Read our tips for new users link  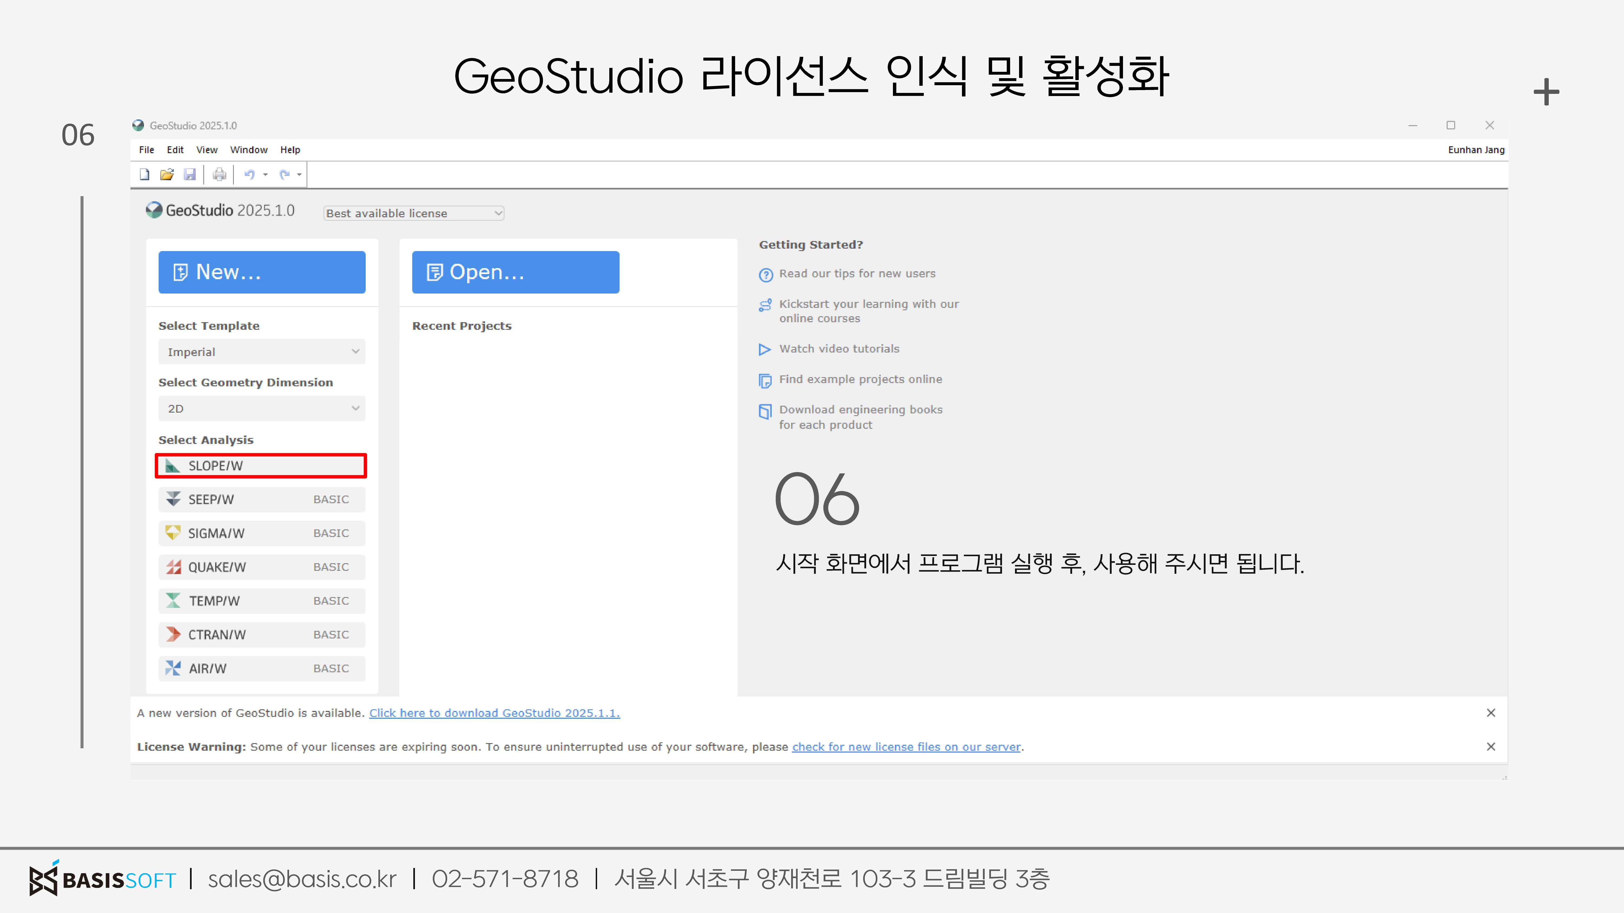pos(857,273)
